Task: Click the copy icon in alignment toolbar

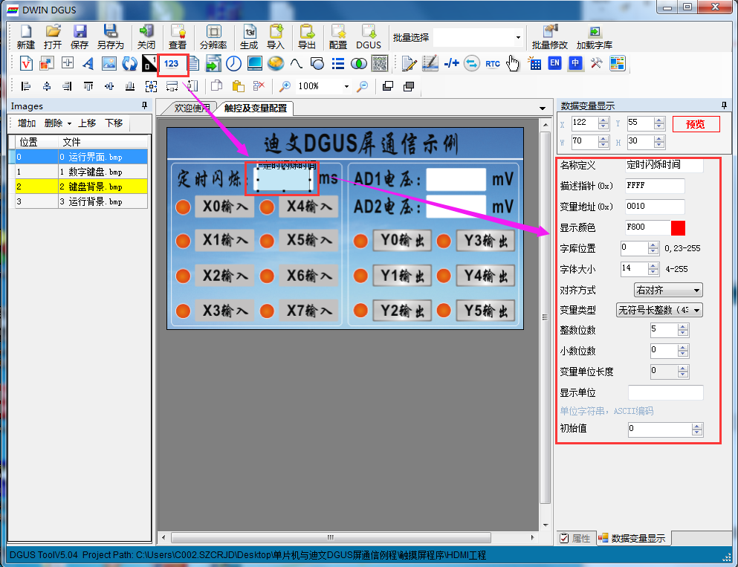Action: pos(216,86)
